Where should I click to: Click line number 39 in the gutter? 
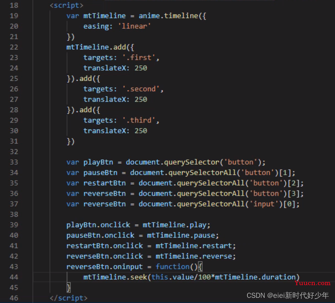coord(14,225)
